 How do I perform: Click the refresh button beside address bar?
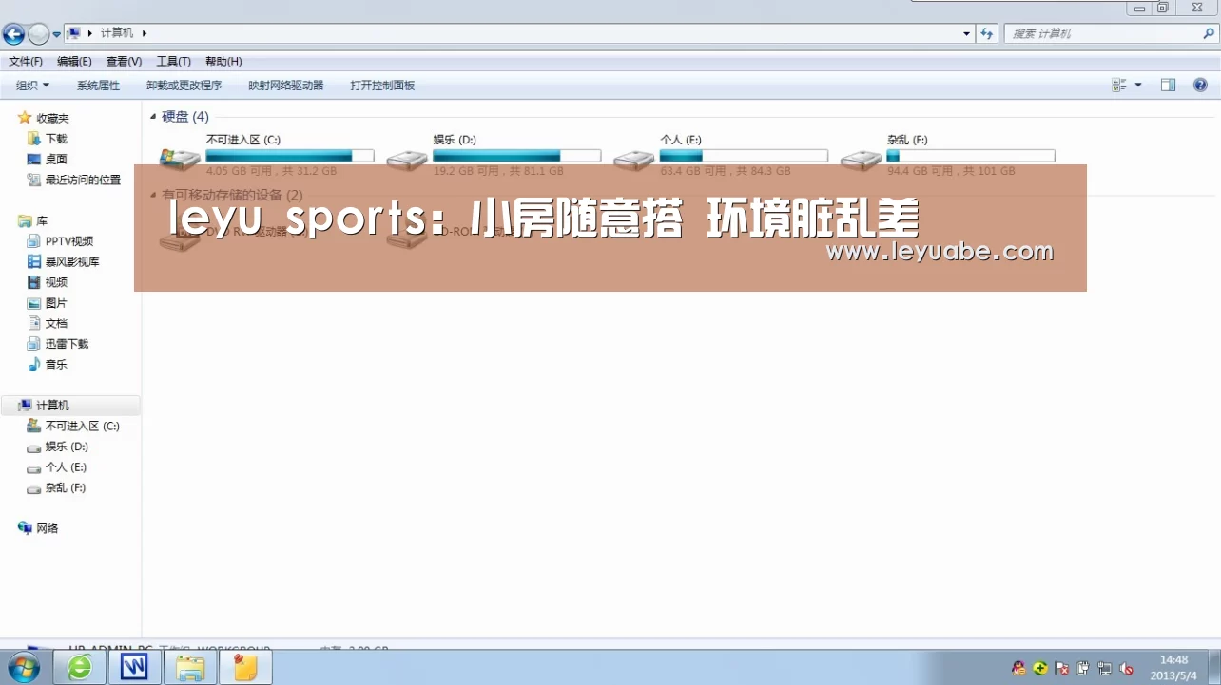[x=988, y=33]
